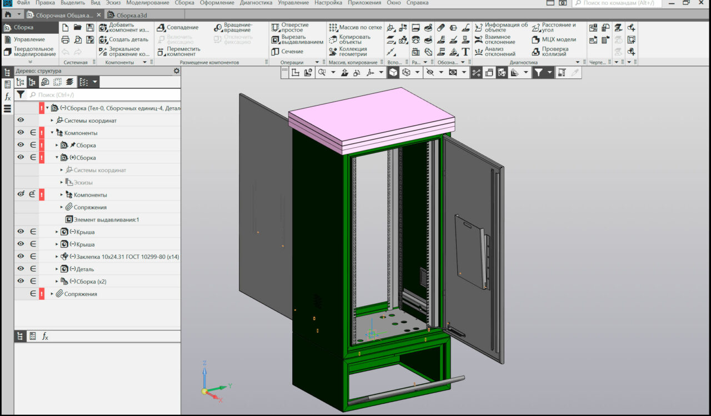Expand the Заклепка 10x24.31 ГОСТ node
The image size is (711, 416).
click(57, 257)
